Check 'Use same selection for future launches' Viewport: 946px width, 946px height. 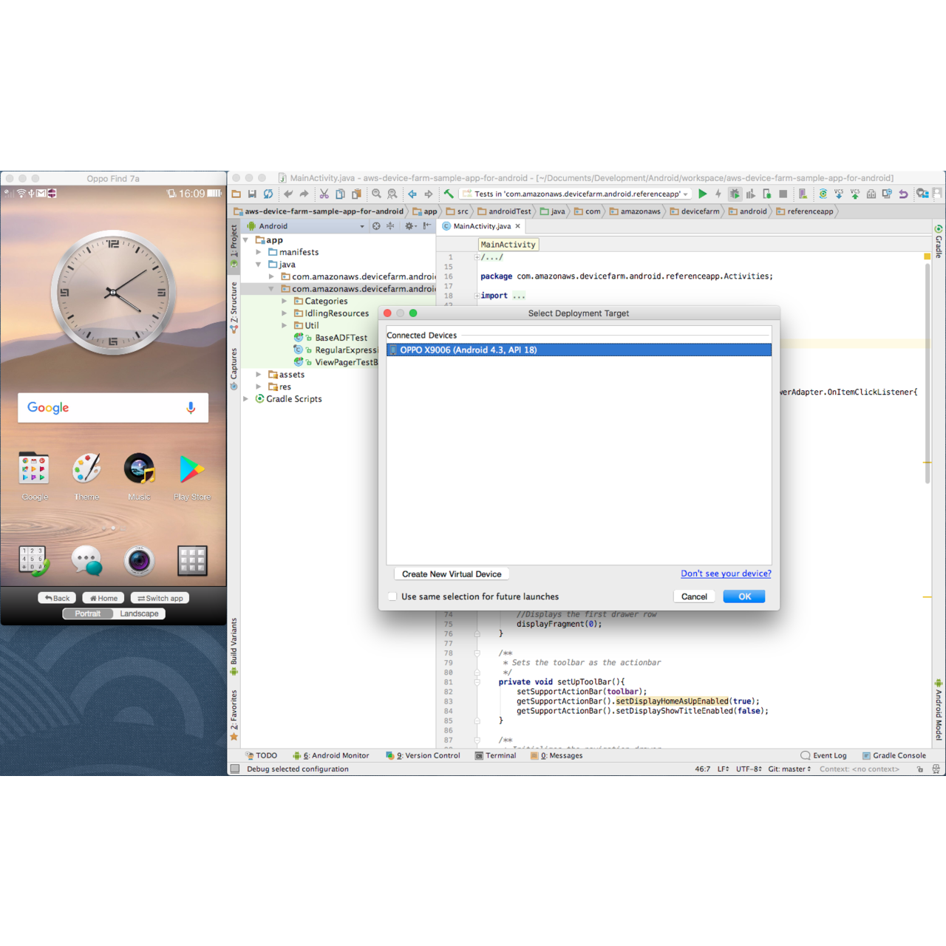[x=392, y=596]
